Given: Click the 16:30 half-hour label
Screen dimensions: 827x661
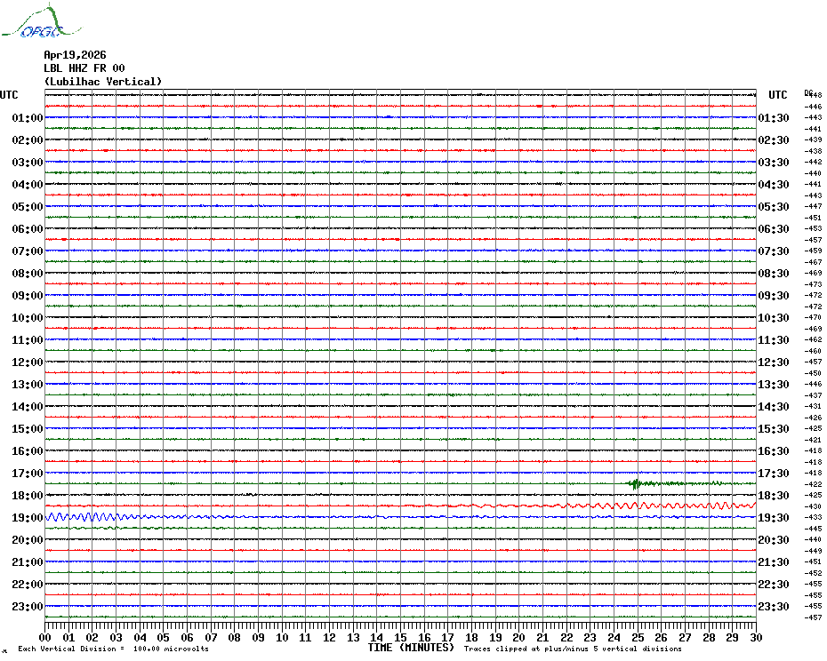Looking at the screenshot, I should (x=774, y=450).
